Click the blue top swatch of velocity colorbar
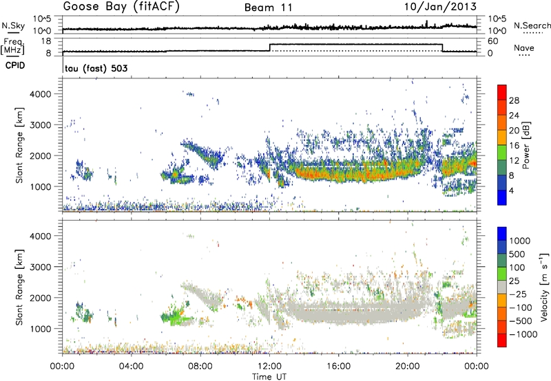Screen dimensions: 551x381 point(502,234)
